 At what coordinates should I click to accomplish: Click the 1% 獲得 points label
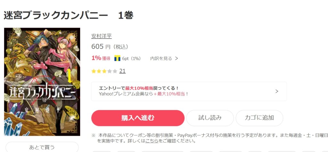click(101, 58)
